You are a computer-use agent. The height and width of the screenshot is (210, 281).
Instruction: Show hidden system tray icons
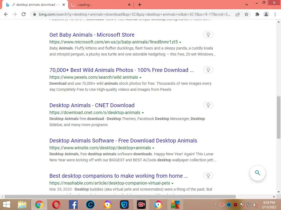215,205
